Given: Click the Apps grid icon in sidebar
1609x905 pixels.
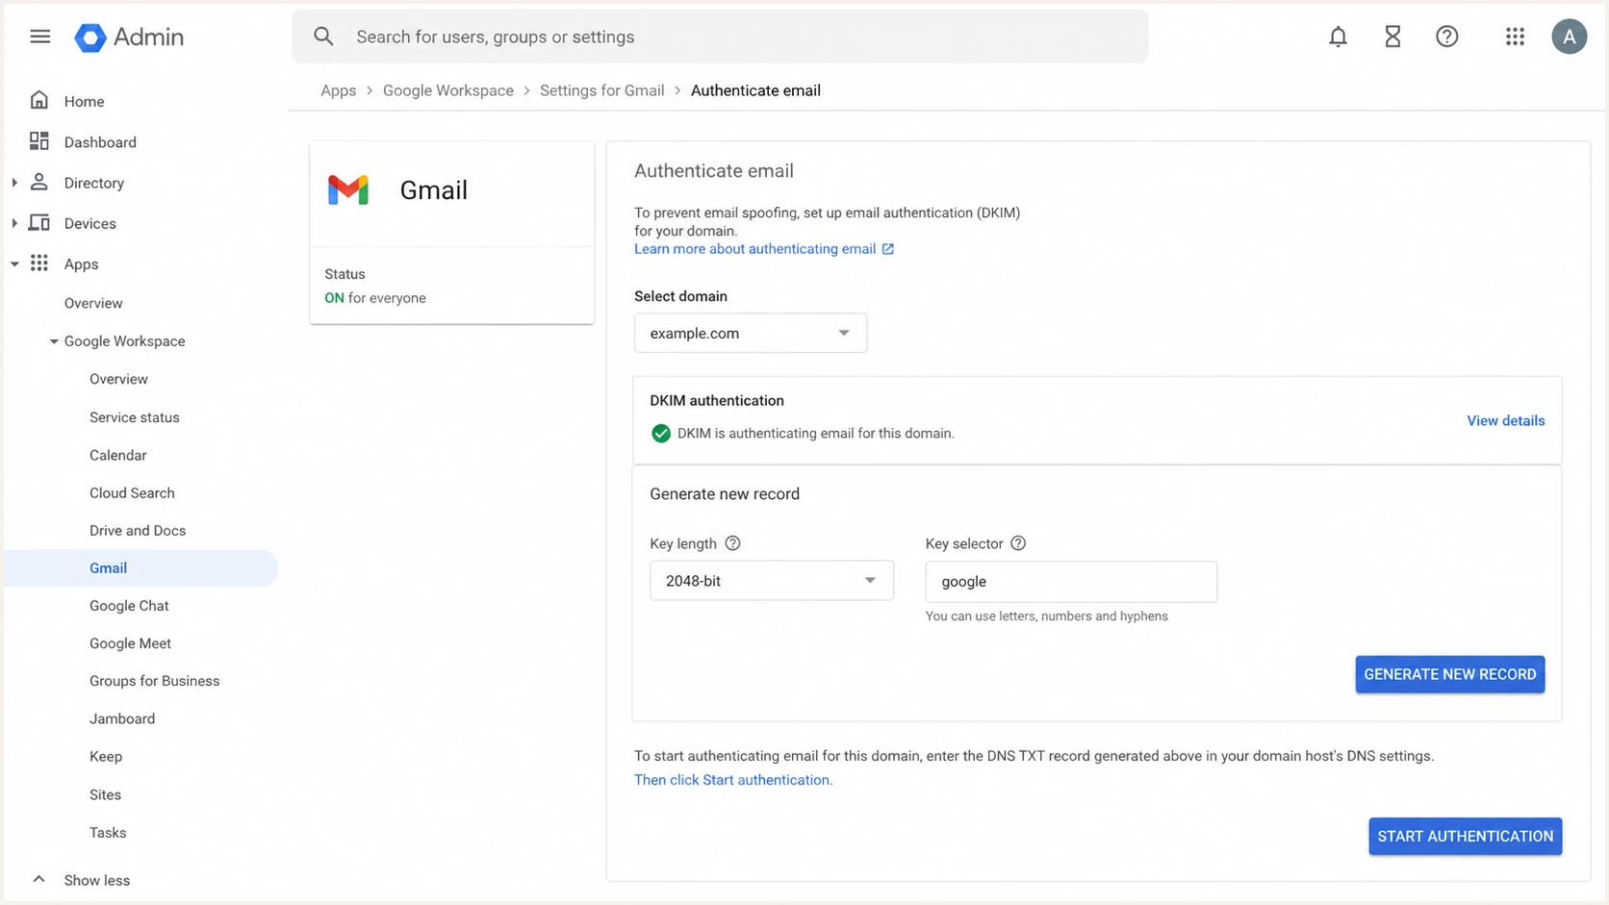Looking at the screenshot, I should point(39,264).
